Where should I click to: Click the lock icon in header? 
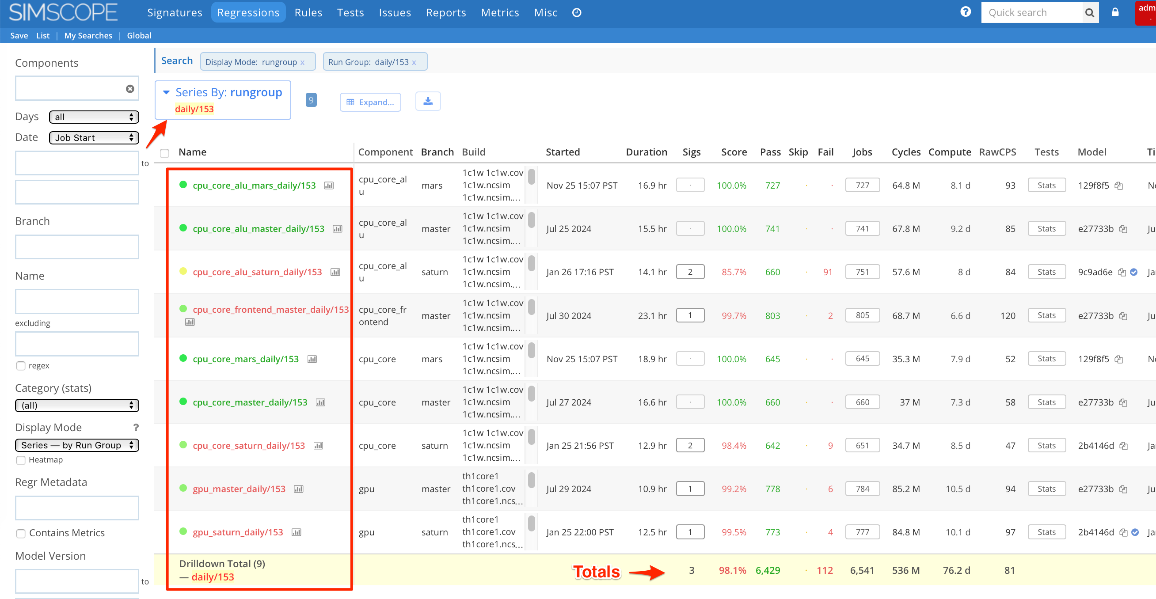click(1115, 12)
